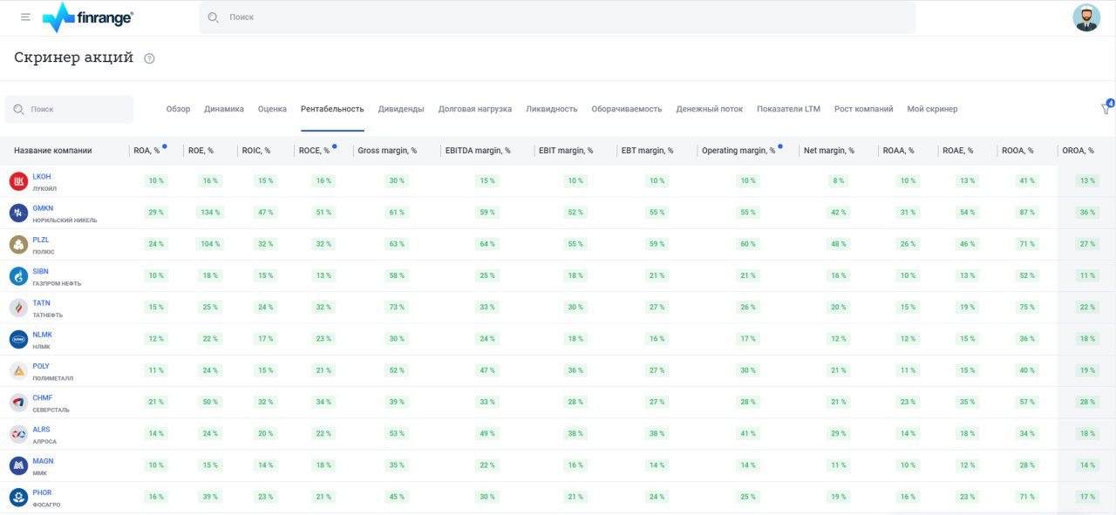Viewport: 1116px width, 515px height.
Task: Select the Мой скринер tab
Action: [x=932, y=109]
